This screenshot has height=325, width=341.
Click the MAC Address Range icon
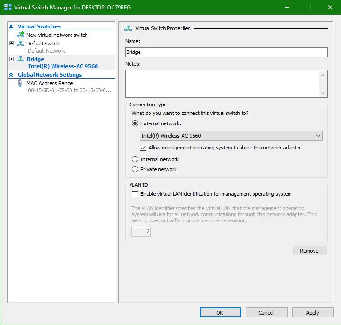(x=20, y=83)
